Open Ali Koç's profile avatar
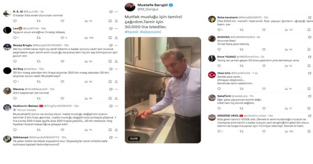The height and width of the screenshot is (164, 313). pos(7,71)
